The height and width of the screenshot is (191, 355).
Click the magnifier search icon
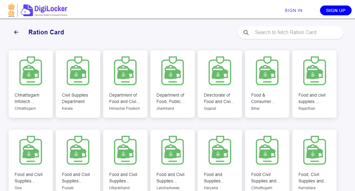tap(246, 33)
